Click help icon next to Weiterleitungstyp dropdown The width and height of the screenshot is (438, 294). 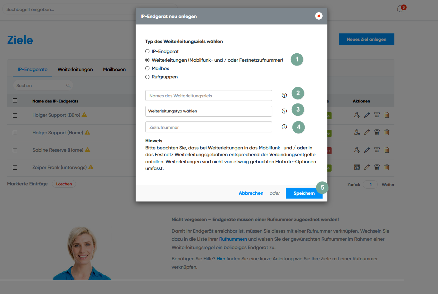(284, 111)
